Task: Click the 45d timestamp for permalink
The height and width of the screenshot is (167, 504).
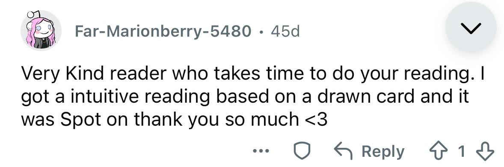Action: [285, 31]
